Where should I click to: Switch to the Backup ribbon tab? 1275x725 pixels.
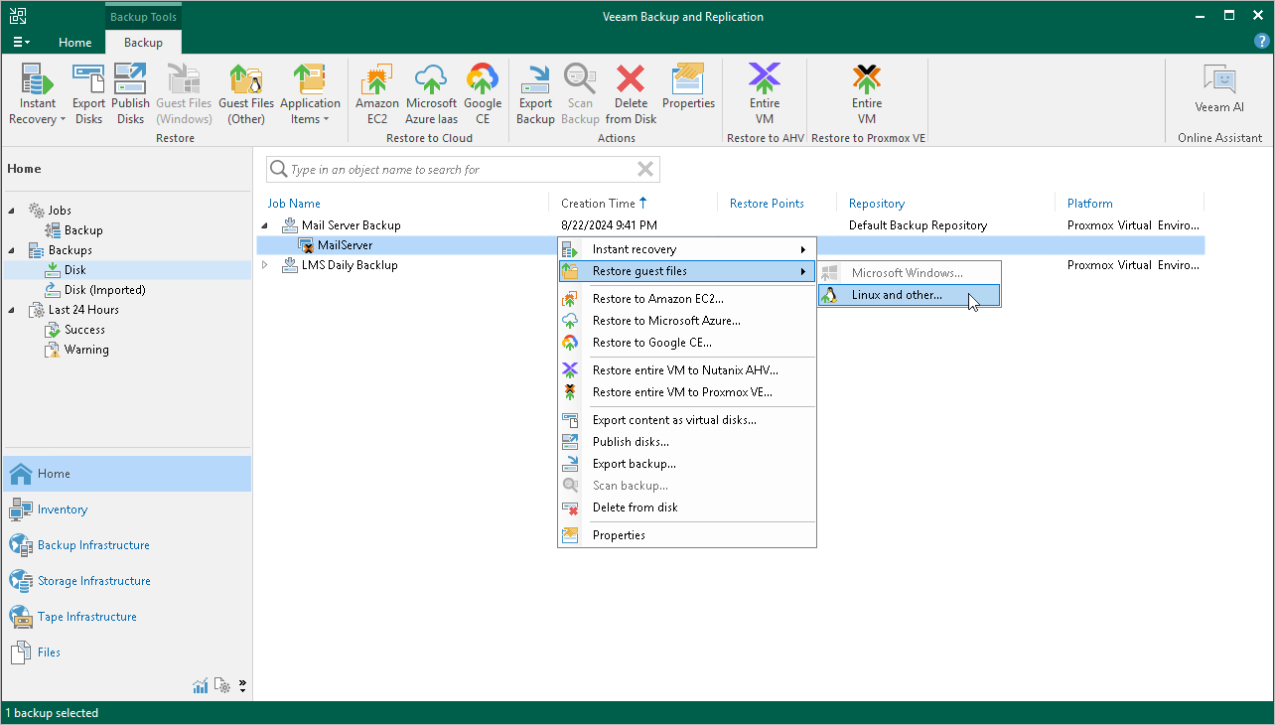143,43
